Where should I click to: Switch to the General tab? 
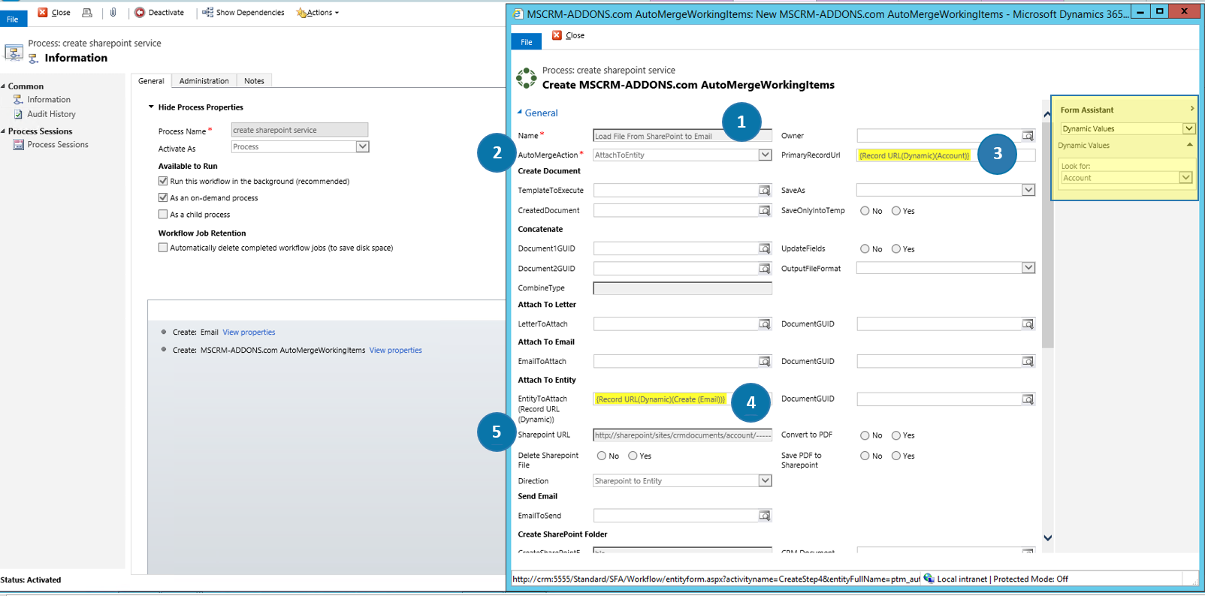click(151, 81)
